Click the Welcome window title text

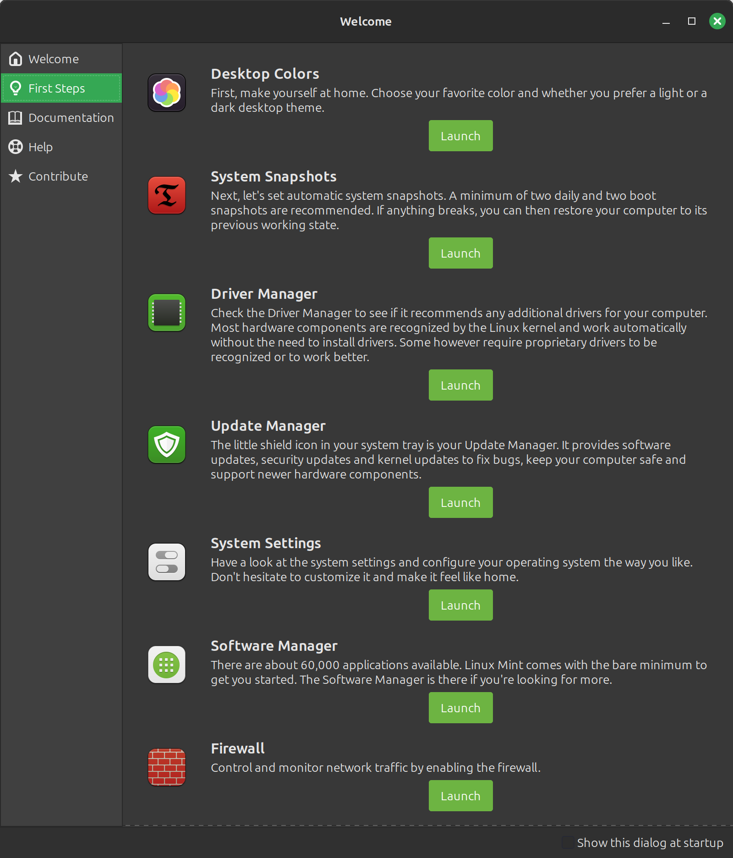(x=366, y=22)
